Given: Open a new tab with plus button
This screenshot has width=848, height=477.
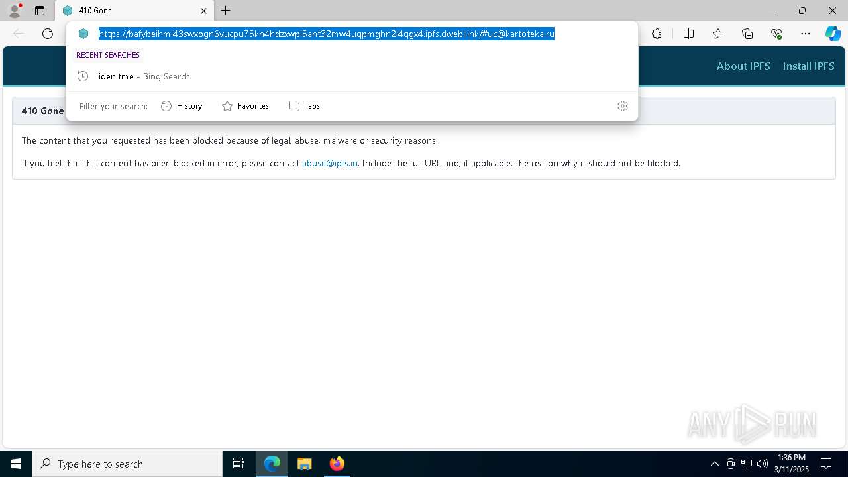Looking at the screenshot, I should 226,11.
